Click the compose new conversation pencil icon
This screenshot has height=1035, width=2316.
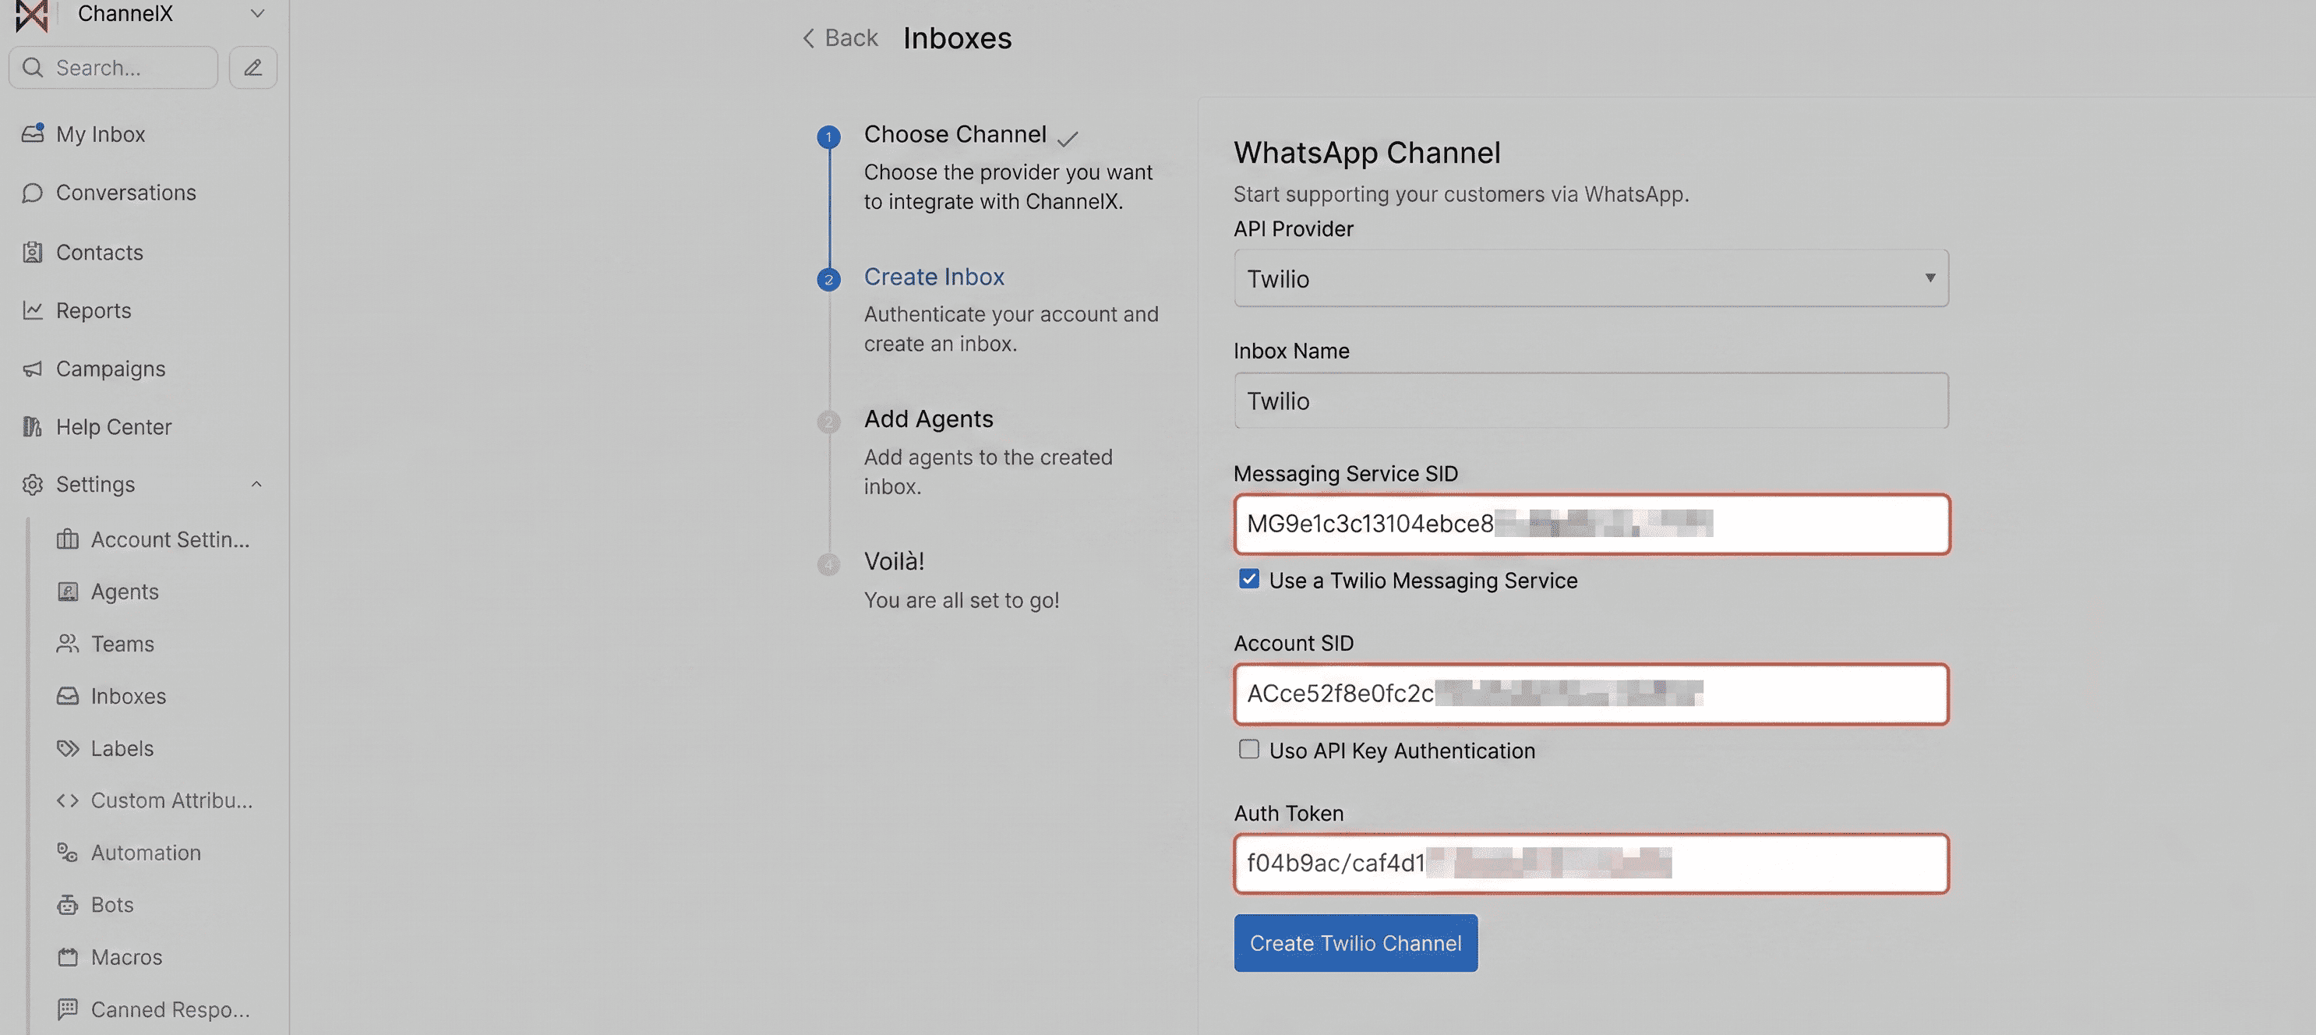tap(252, 68)
